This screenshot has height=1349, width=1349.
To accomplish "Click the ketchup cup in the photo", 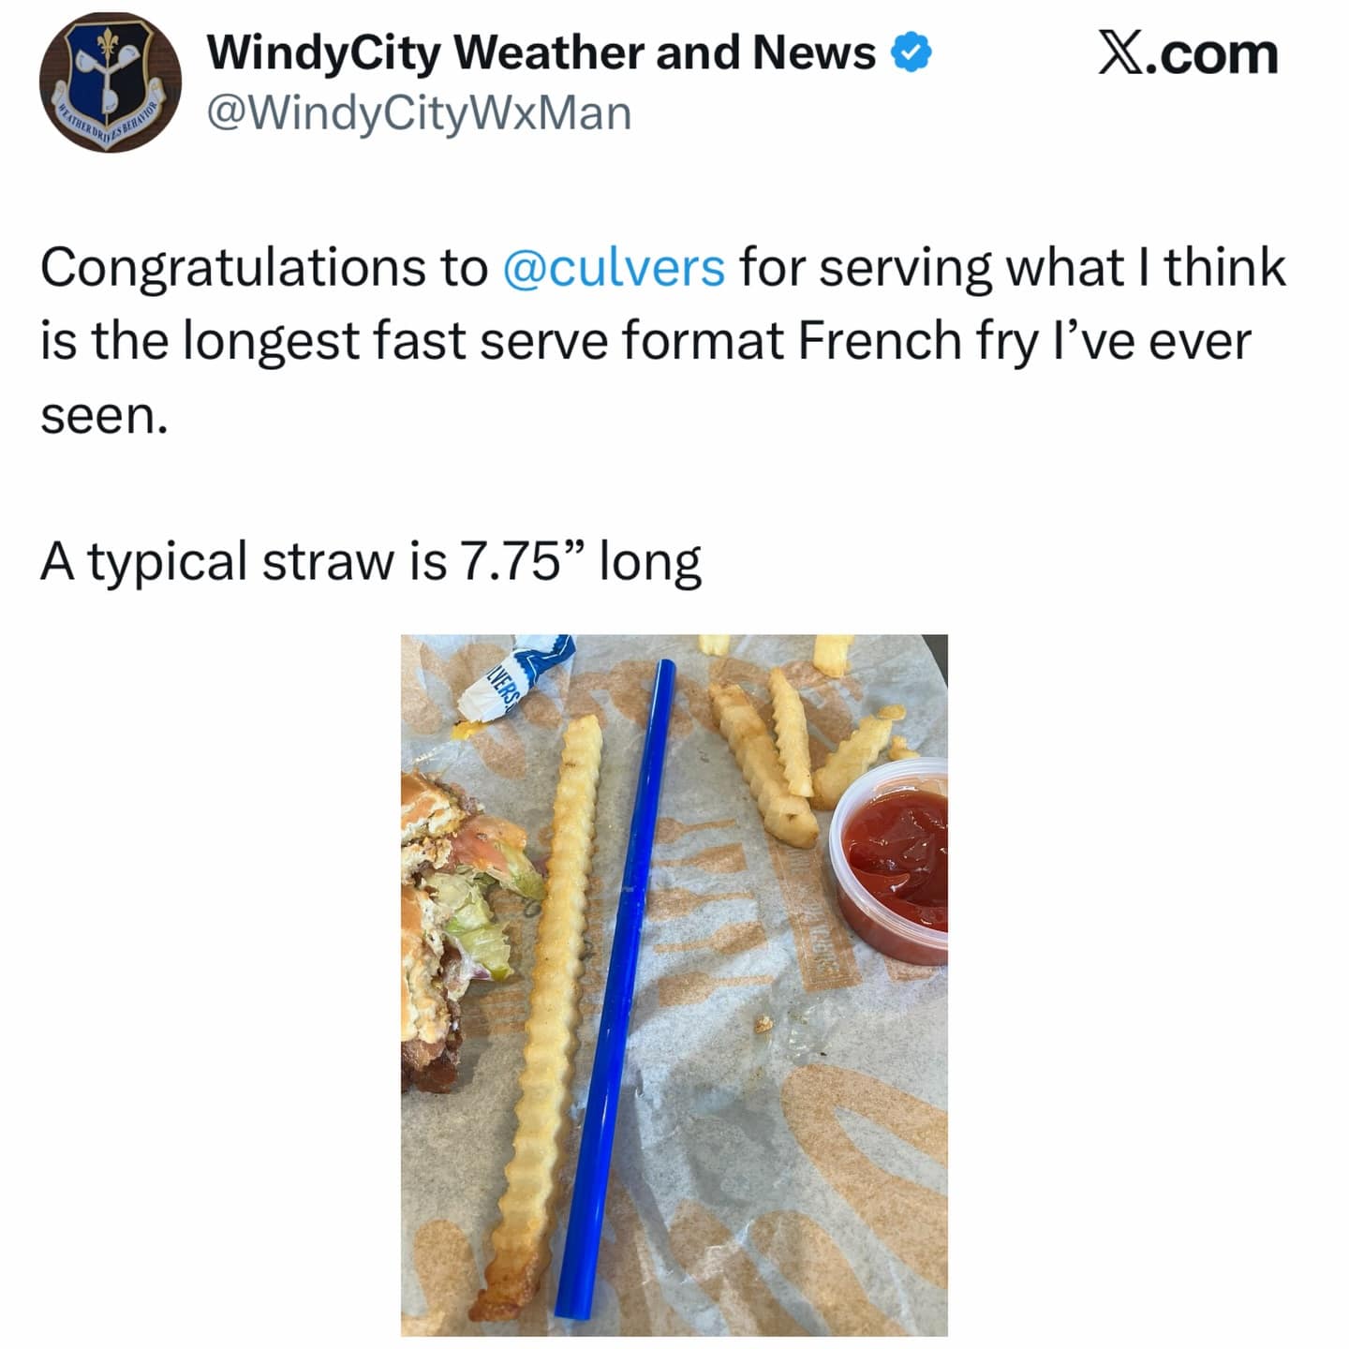I will tap(890, 860).
